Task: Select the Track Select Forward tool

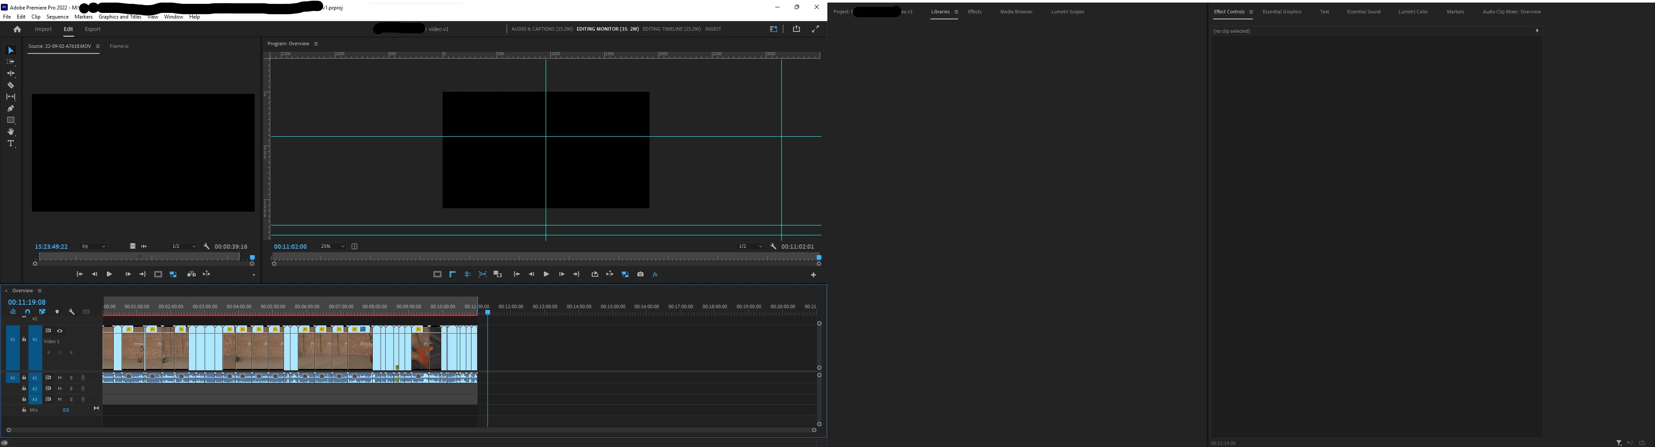Action: click(x=11, y=62)
